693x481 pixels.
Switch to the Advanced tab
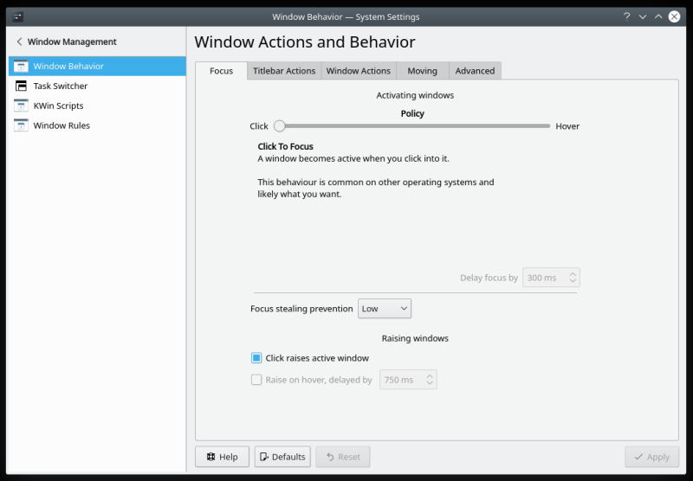pos(475,71)
